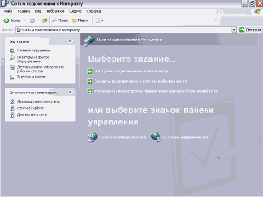Open the Диагностика сети link
Screen dimensions: 263x197
32,114
